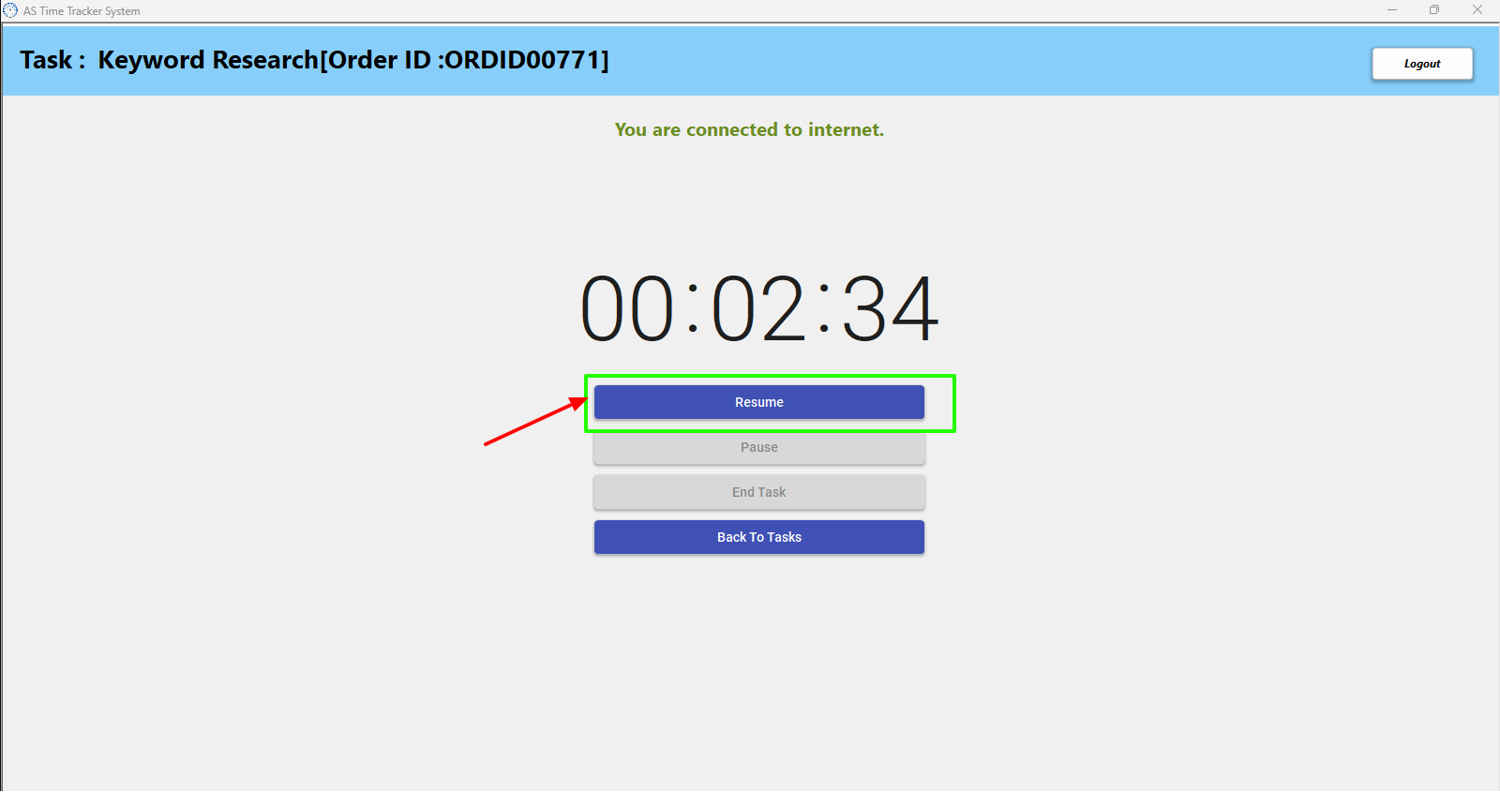Viewport: 1500px width, 792px height.
Task: Click the Order ID ORDID00771 text
Action: [x=464, y=60]
